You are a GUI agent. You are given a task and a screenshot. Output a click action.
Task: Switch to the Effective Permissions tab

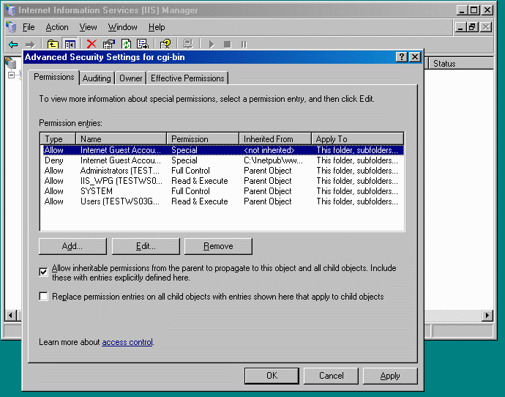(x=187, y=78)
